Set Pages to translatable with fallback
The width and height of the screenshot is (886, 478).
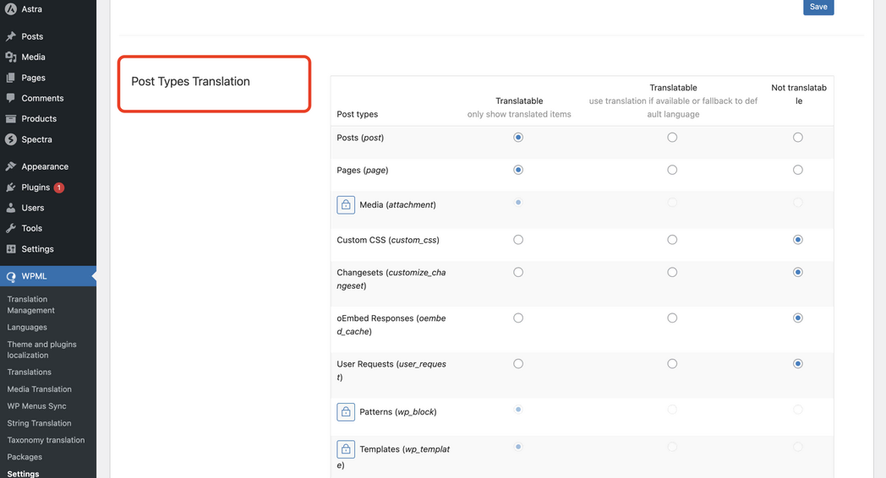tap(672, 170)
